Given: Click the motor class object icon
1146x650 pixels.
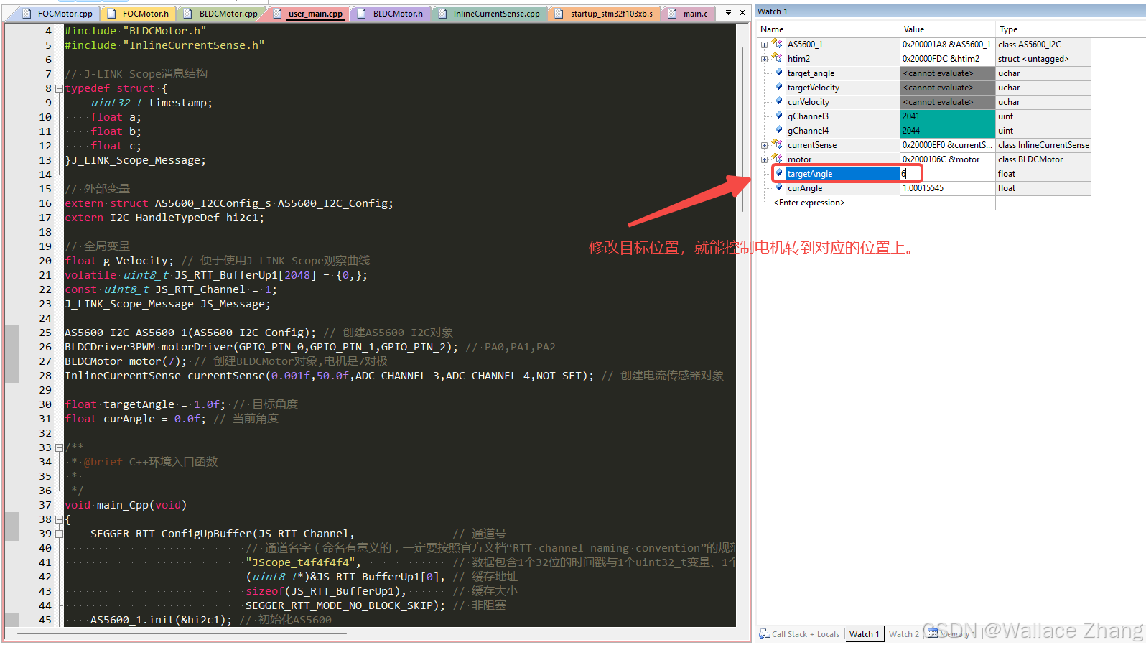Looking at the screenshot, I should (x=777, y=159).
